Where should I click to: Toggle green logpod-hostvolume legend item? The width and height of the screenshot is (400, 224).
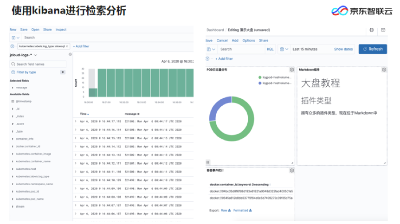click(275, 77)
